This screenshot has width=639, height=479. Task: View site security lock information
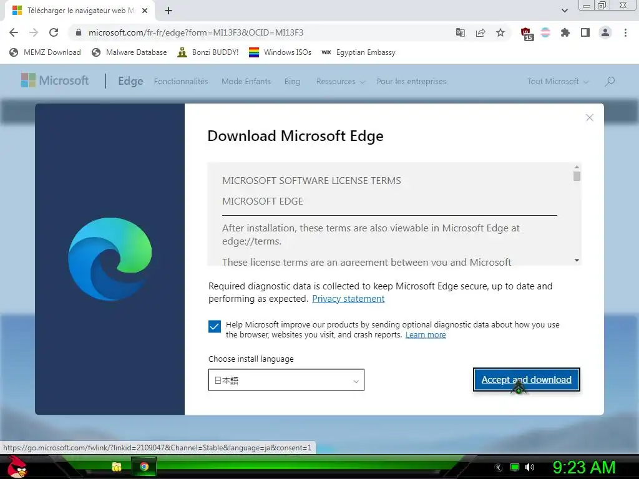[79, 32]
